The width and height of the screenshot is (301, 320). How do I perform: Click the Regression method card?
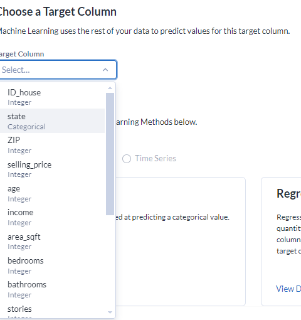coord(281,242)
